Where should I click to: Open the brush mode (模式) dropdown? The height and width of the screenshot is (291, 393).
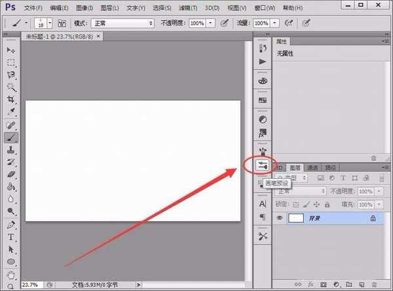pyautogui.click(x=122, y=23)
